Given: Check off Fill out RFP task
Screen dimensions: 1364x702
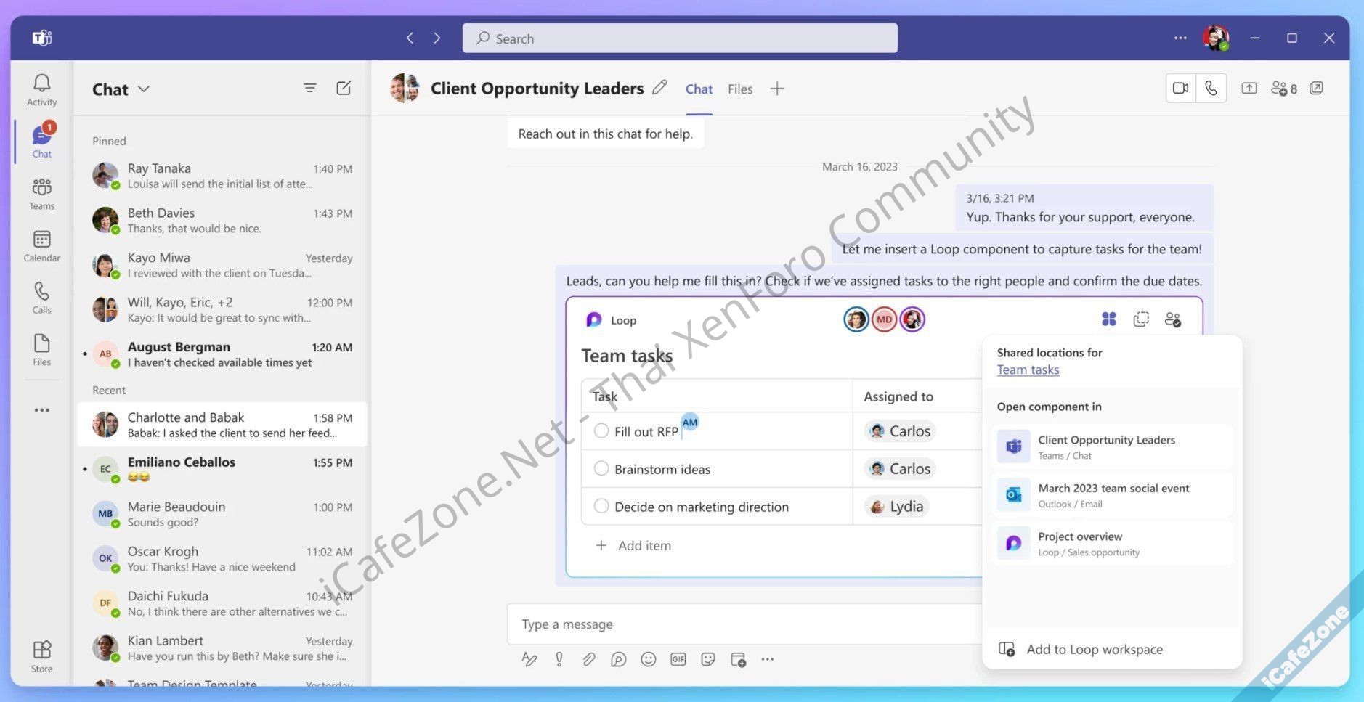Looking at the screenshot, I should (601, 430).
